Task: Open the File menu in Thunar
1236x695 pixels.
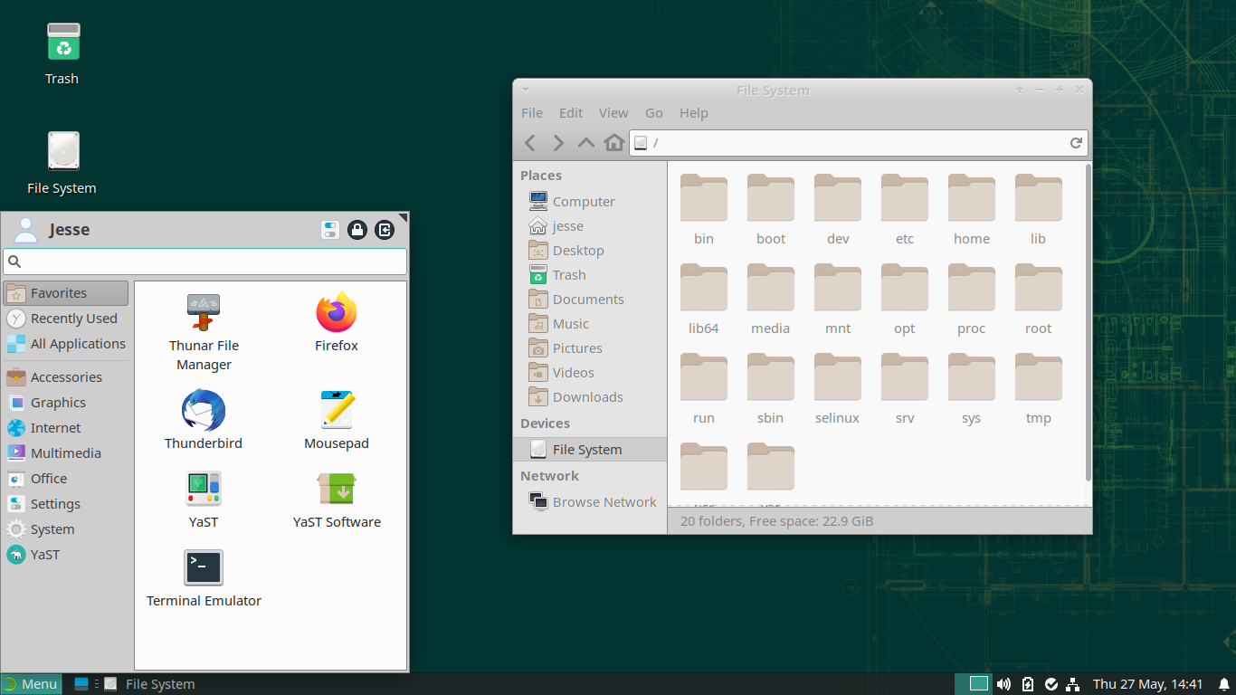Action: [x=532, y=113]
